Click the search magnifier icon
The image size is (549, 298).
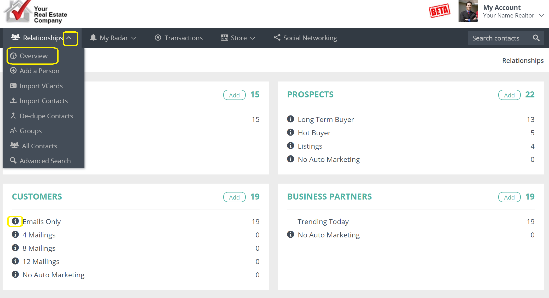[x=536, y=38]
